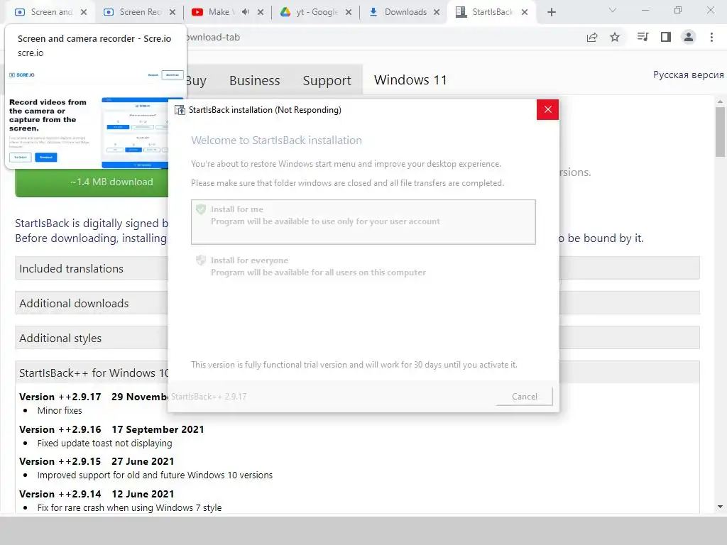Open the media control icon

[643, 37]
